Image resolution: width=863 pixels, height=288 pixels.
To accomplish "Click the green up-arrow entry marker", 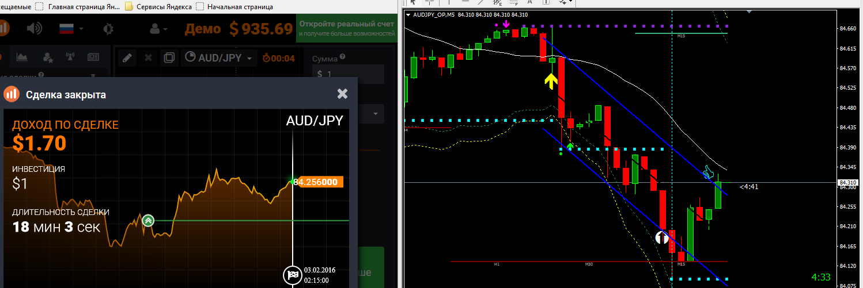I will [148, 220].
